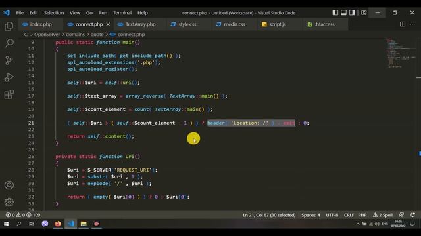Open the Source Control view
This screenshot has height=236, width=421.
point(9,60)
